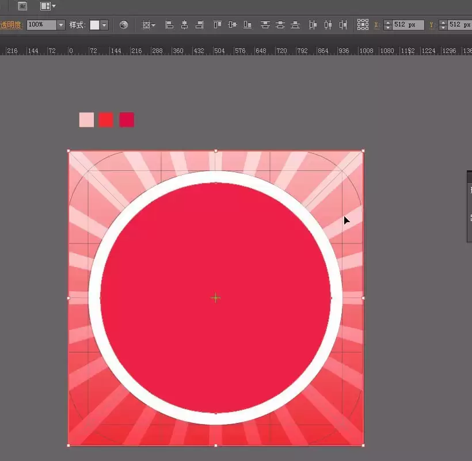Click the opacity (透明度) label link
The width and height of the screenshot is (472, 461).
[11, 25]
